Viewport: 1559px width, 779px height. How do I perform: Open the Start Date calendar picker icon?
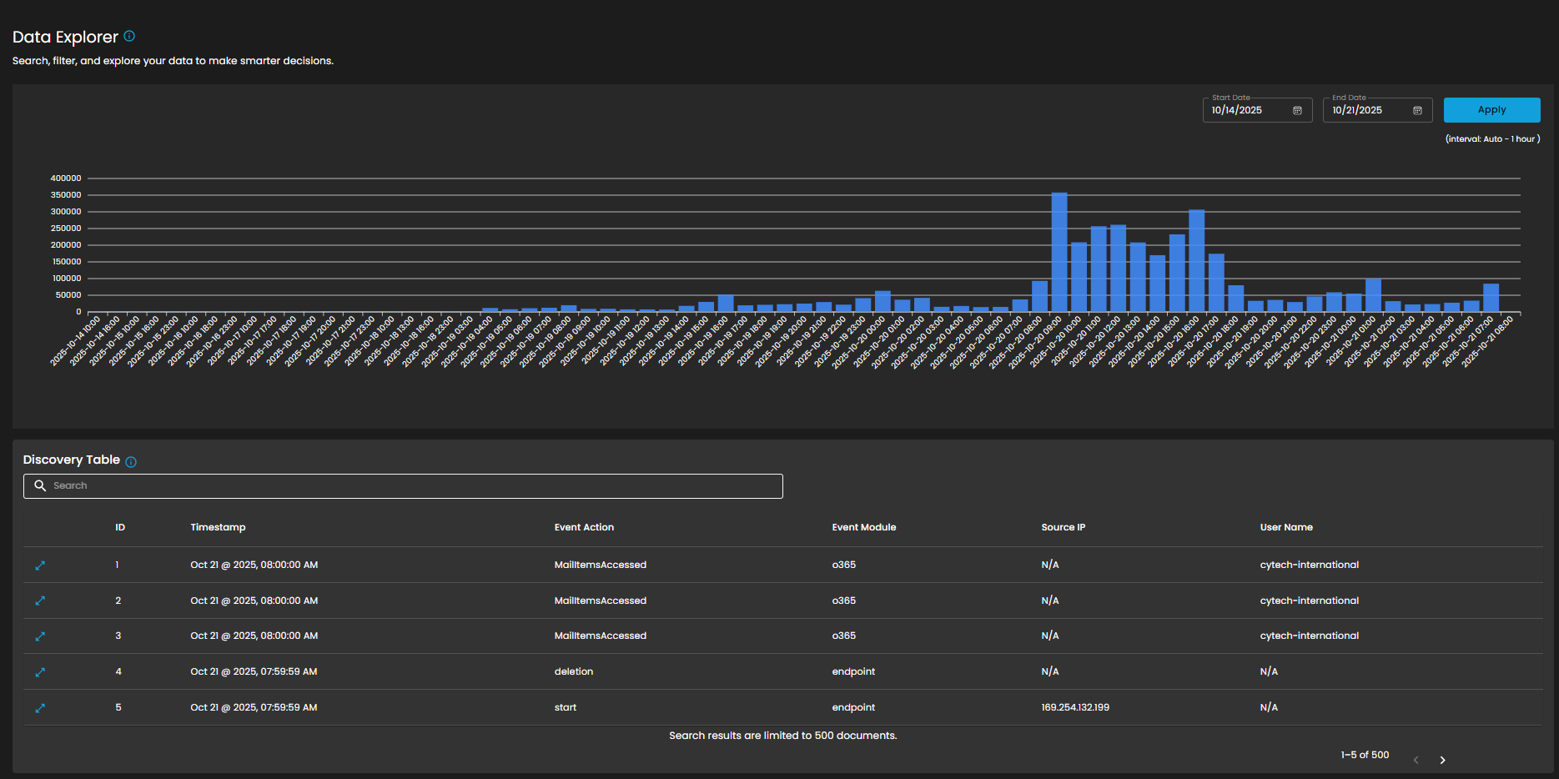coord(1297,111)
